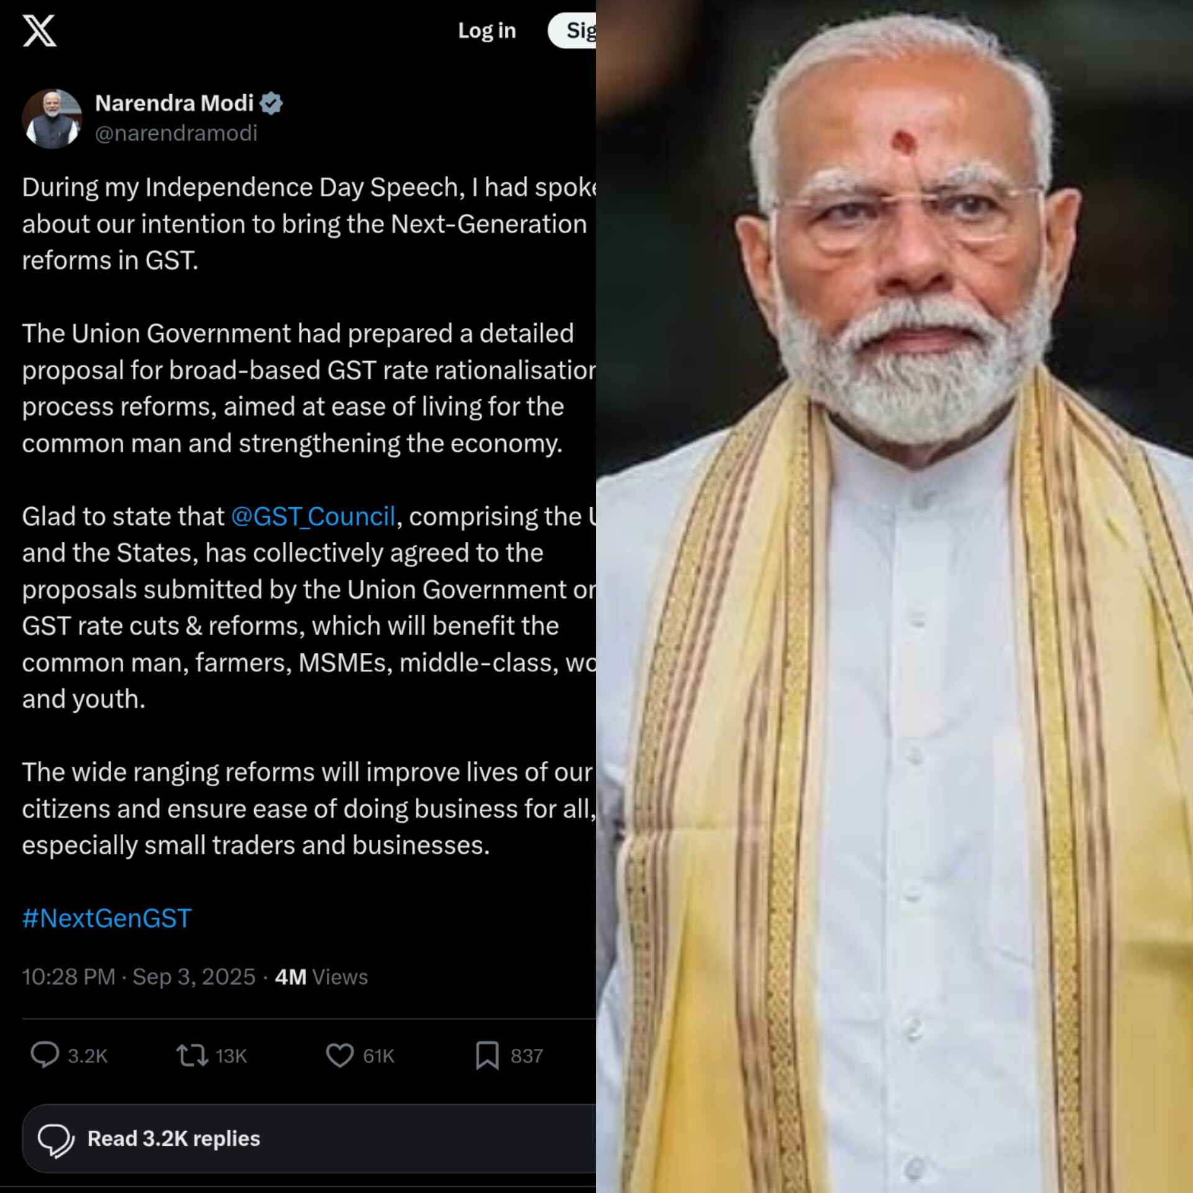
Task: Open Narendra Modi's profile avatar
Action: [52, 118]
